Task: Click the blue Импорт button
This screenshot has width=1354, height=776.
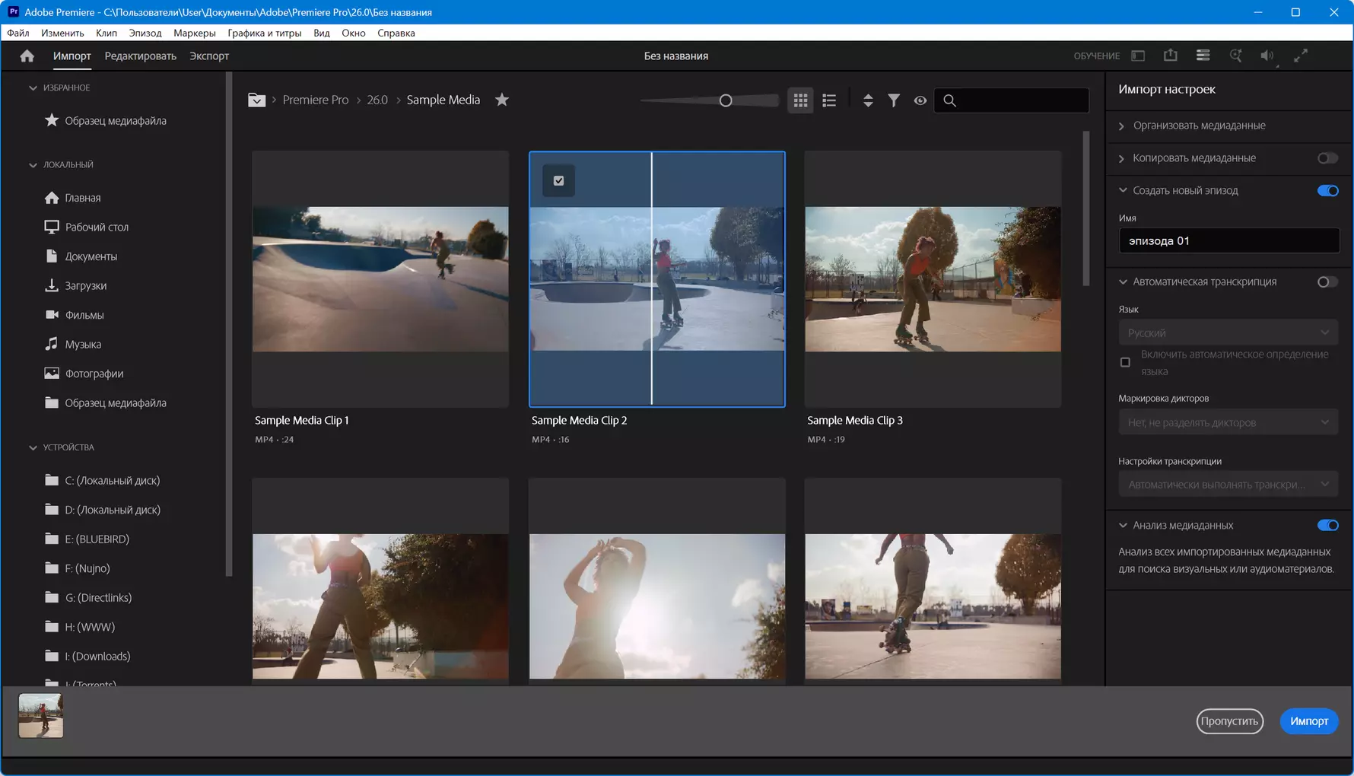Action: (1309, 721)
